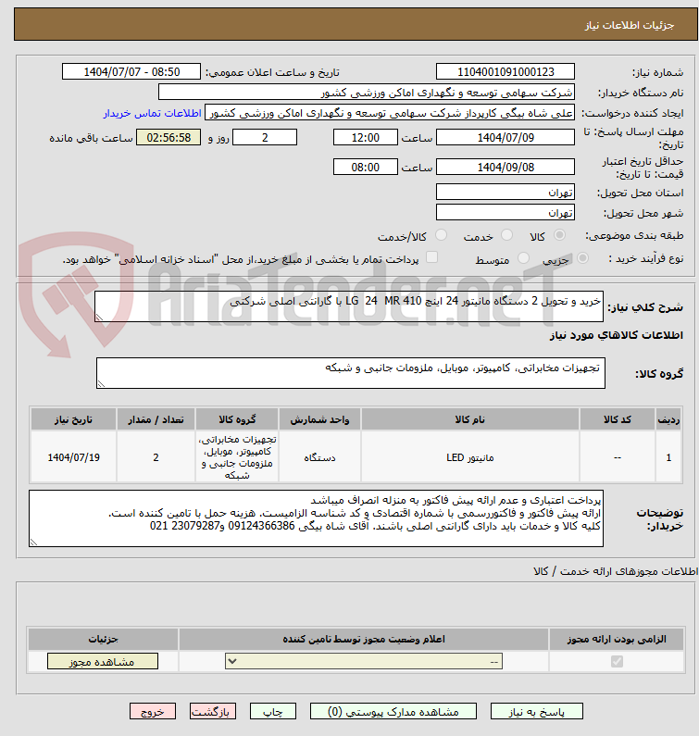Viewport: 699px width, 736px height.
Task: Click the بازگشت back button
Action: [213, 712]
